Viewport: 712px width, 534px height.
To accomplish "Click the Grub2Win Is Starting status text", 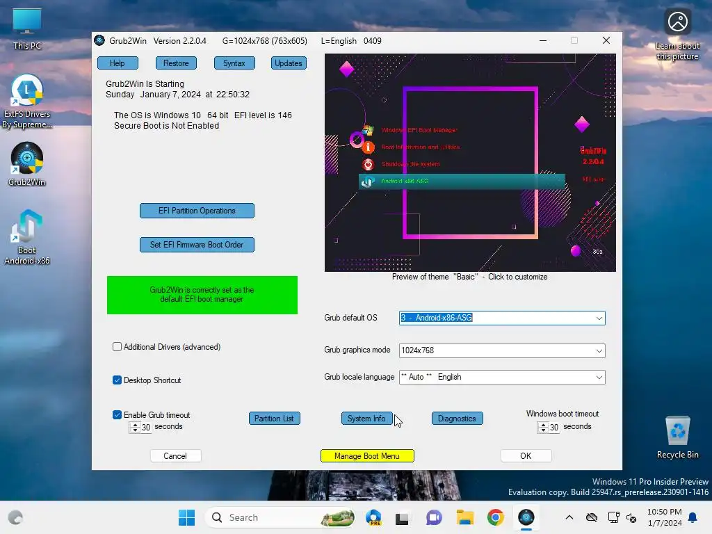I will (x=145, y=84).
